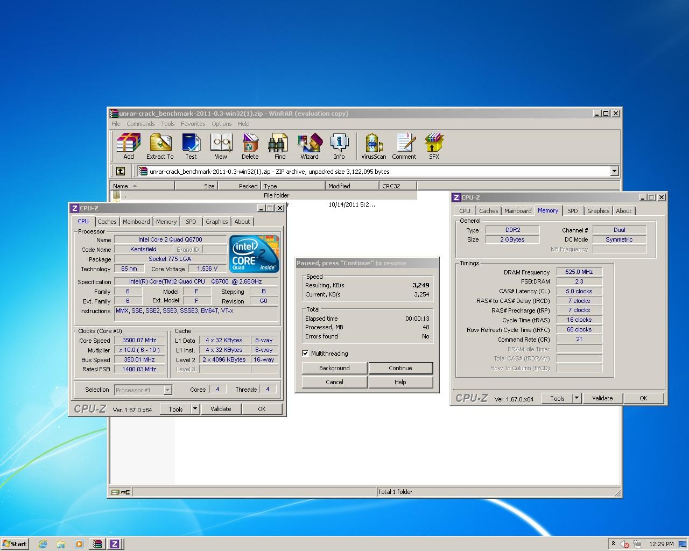Image resolution: width=689 pixels, height=551 pixels.
Task: Sort by Size column header
Action: (x=196, y=186)
